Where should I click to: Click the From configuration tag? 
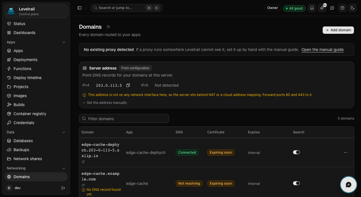pyautogui.click(x=135, y=68)
